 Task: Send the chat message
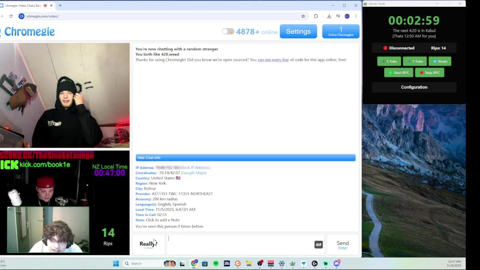(x=343, y=245)
